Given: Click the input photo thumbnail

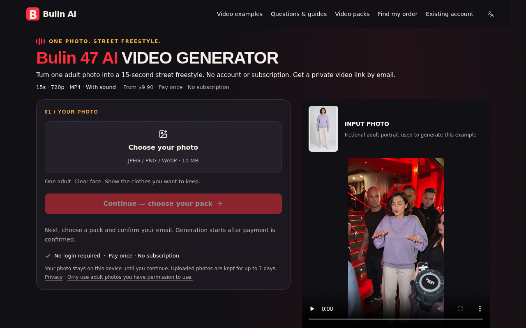Looking at the screenshot, I should pyautogui.click(x=323, y=129).
